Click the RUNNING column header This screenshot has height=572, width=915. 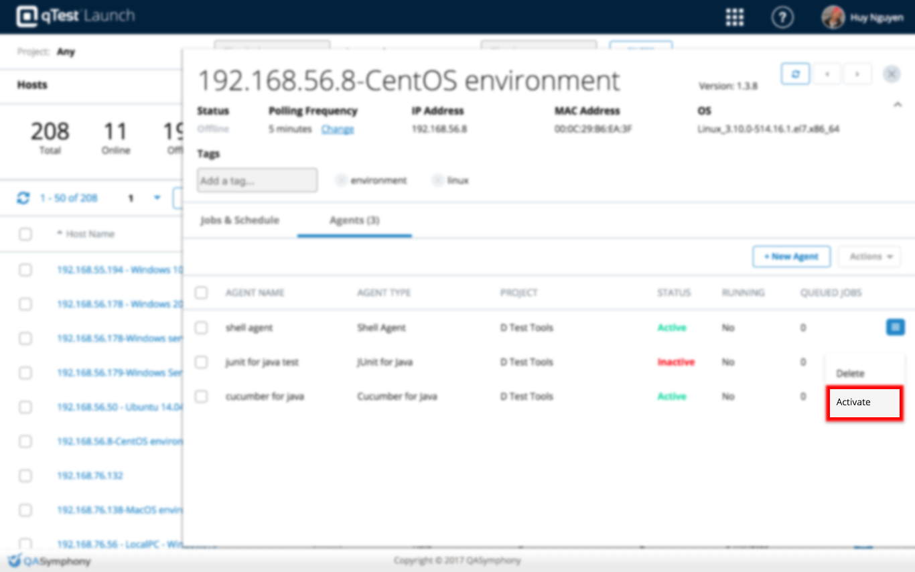point(743,293)
